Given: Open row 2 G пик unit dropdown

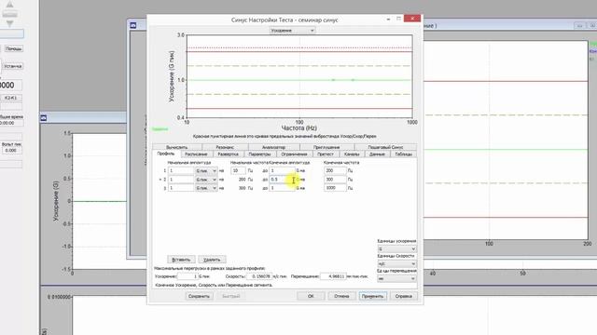Looking at the screenshot, I should click(x=206, y=180).
